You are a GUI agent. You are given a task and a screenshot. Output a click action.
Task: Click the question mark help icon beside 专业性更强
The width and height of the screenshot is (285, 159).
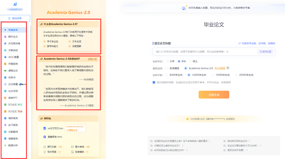click(x=228, y=68)
